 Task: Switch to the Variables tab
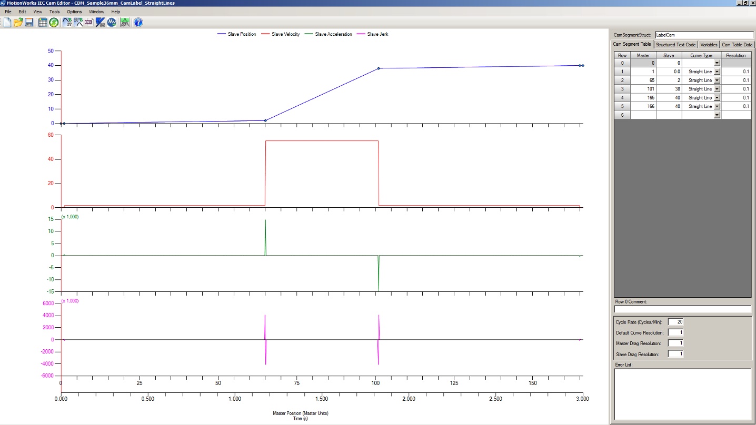point(709,45)
